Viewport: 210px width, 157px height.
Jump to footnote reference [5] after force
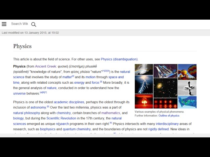point(101,82)
